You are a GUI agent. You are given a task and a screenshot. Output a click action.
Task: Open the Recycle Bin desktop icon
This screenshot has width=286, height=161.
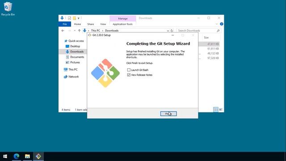(8, 9)
